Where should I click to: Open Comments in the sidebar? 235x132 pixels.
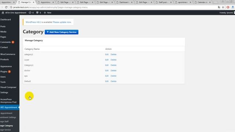6,42
